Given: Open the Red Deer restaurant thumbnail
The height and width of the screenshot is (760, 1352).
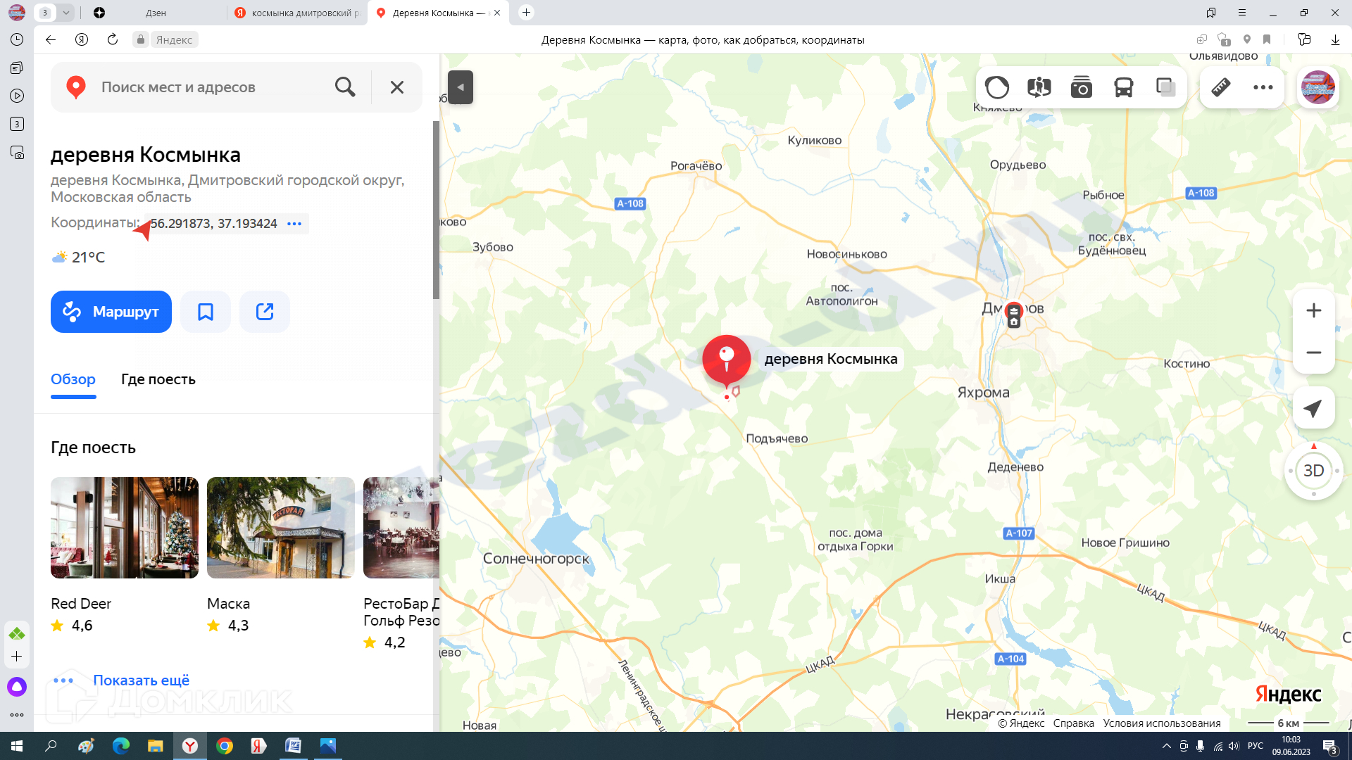Looking at the screenshot, I should pyautogui.click(x=125, y=528).
